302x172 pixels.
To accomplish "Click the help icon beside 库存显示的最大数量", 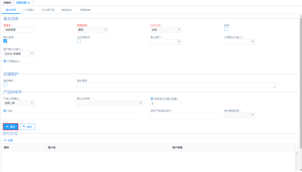I will click(152, 99).
